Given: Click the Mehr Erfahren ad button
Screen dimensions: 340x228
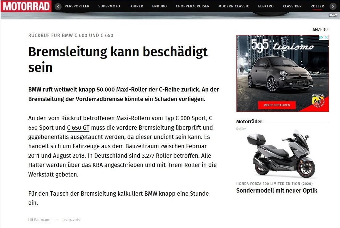Looking at the screenshot, I should (277, 105).
